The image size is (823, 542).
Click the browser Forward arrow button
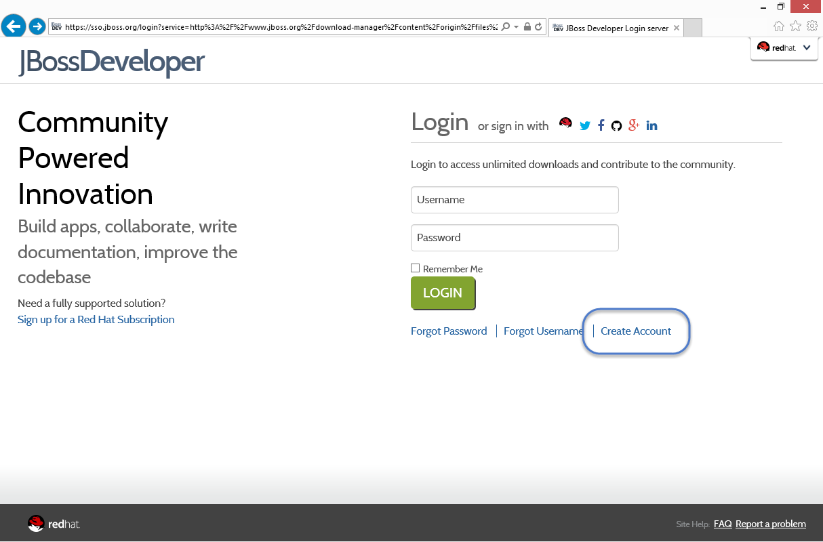click(37, 27)
